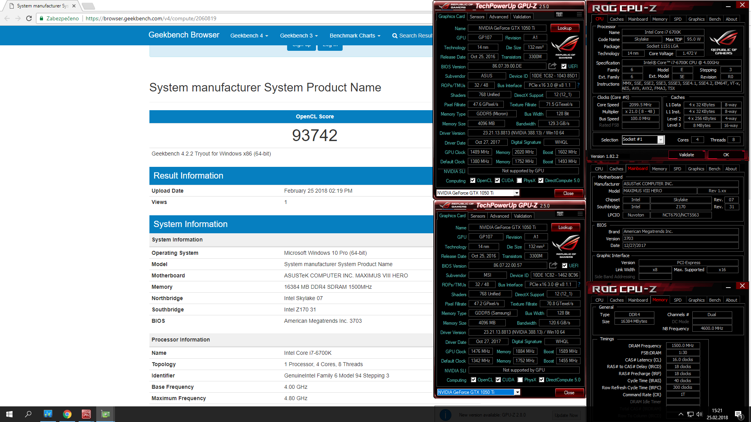Screen dimensions: 751x422
Task: Click Geekbench Browser home link
Action: point(184,35)
